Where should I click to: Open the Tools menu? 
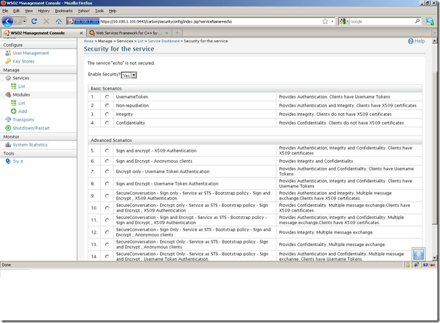(x=99, y=11)
